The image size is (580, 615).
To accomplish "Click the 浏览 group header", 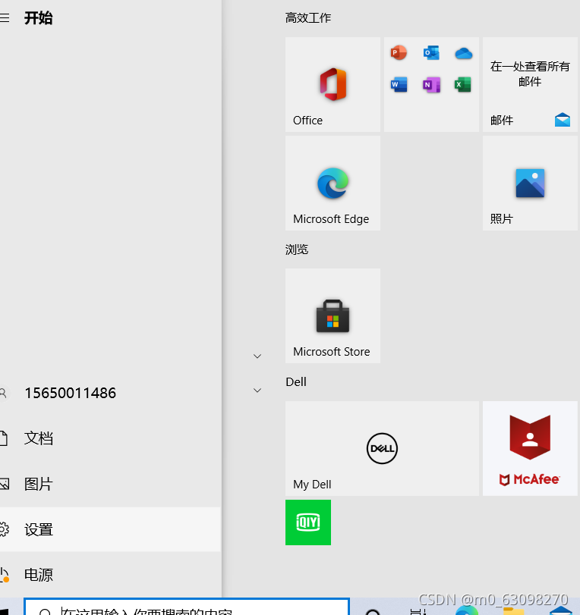I will point(297,249).
